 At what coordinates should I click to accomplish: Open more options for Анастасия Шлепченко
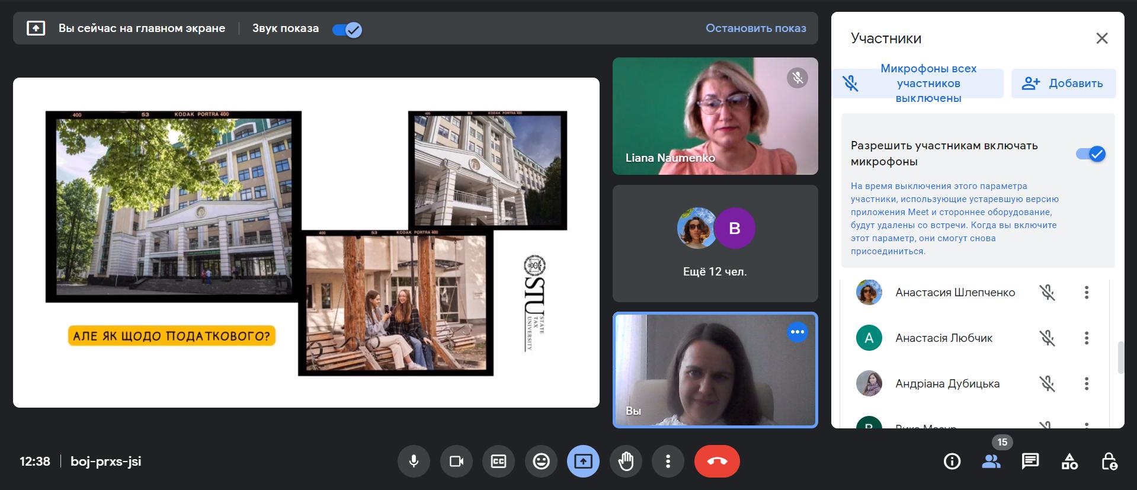pyautogui.click(x=1087, y=292)
